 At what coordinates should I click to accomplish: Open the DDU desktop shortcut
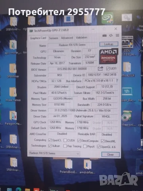(x=128, y=46)
